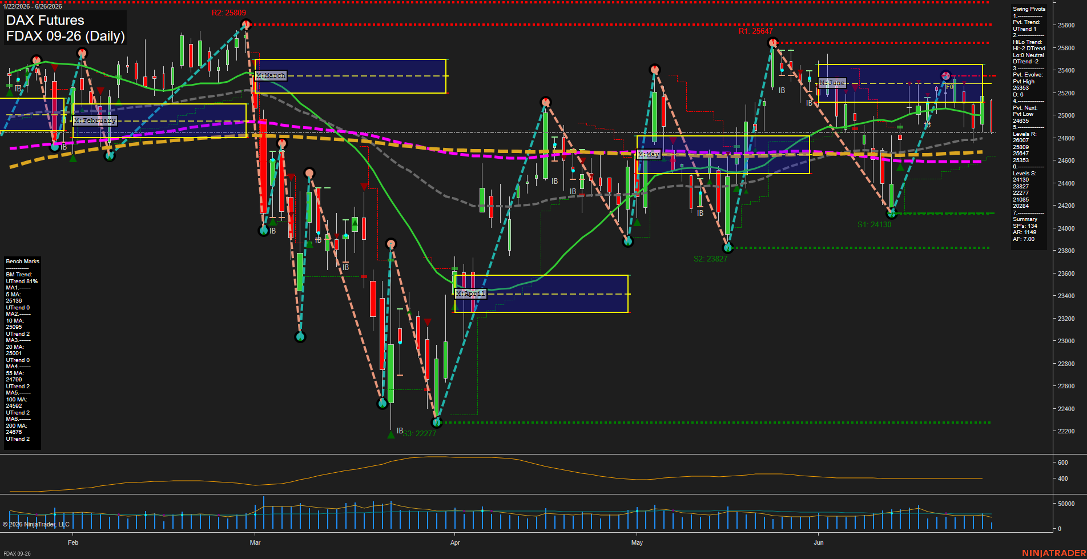Viewport: 1087px width, 559px height.
Task: Open the FDAX 09-26 tab at bottom
Action: [17, 553]
